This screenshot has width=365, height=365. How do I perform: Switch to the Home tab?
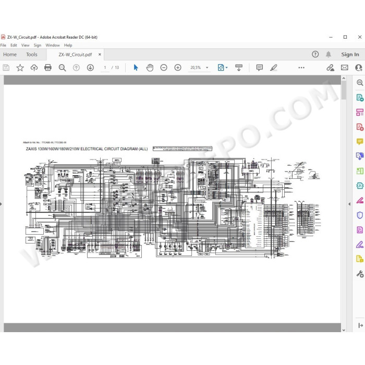[10, 54]
